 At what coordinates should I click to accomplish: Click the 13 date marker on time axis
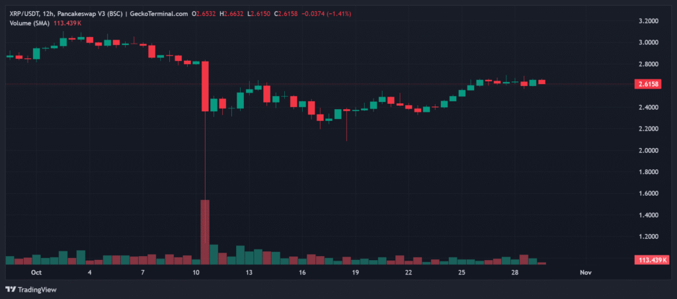pyautogui.click(x=249, y=272)
